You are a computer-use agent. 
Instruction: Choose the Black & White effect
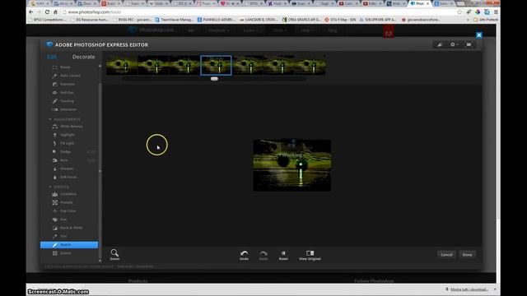(68, 228)
